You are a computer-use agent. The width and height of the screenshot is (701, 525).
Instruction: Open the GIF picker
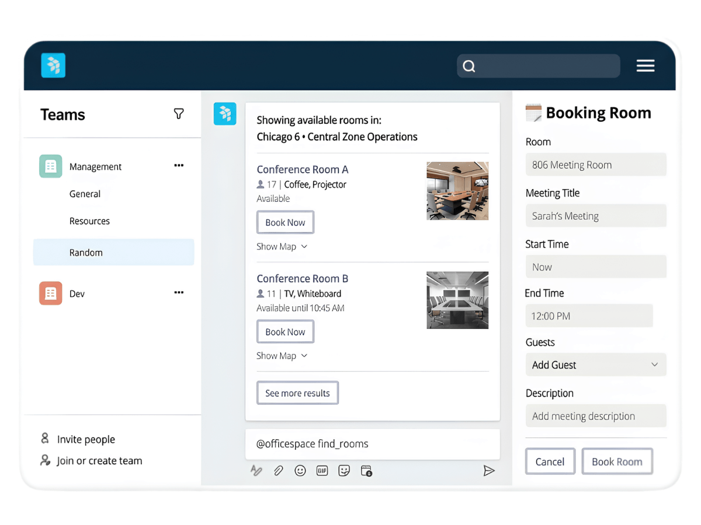click(x=322, y=470)
